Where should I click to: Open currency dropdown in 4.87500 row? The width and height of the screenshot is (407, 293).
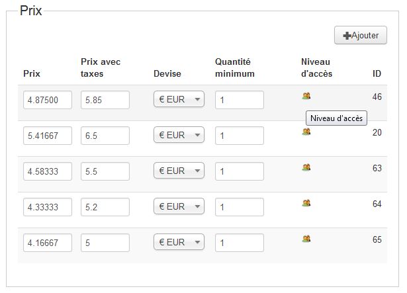tap(179, 100)
